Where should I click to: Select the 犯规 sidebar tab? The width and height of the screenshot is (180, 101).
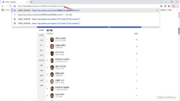(x=41, y=80)
